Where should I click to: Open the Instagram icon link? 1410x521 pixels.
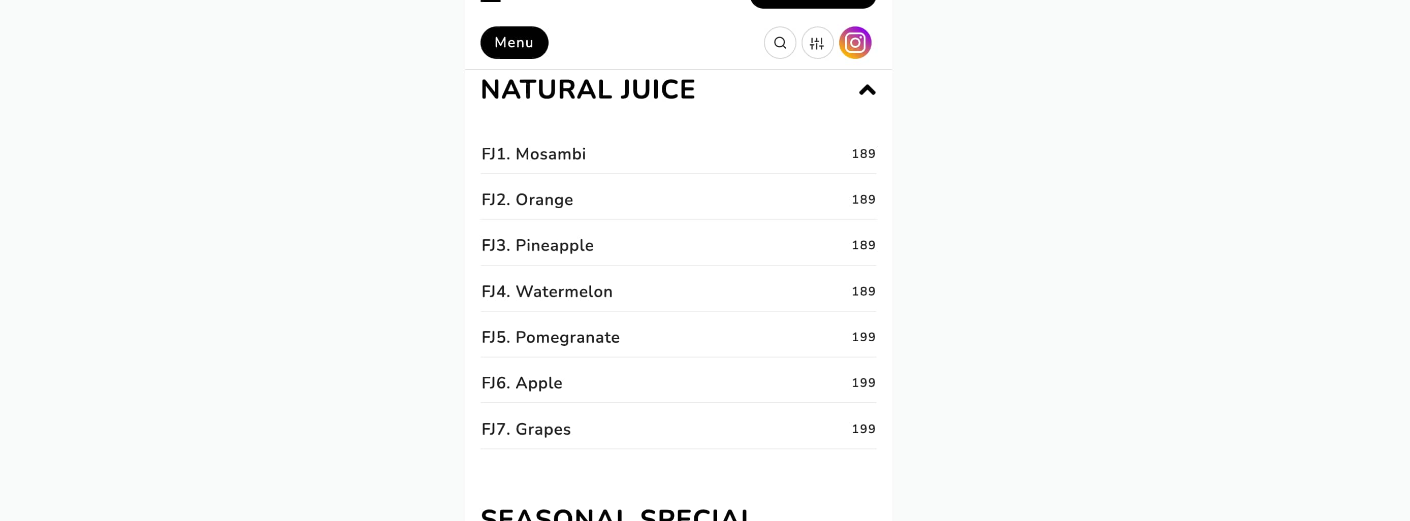coord(855,43)
